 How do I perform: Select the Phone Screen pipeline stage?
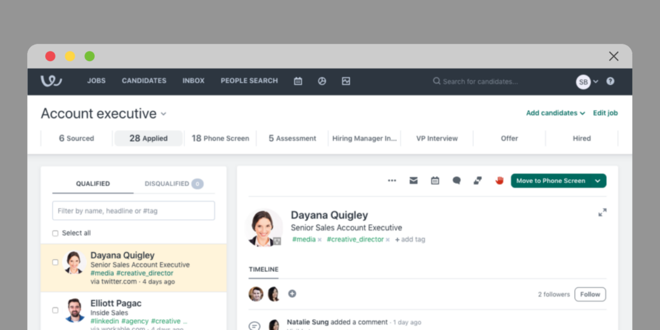pos(220,138)
